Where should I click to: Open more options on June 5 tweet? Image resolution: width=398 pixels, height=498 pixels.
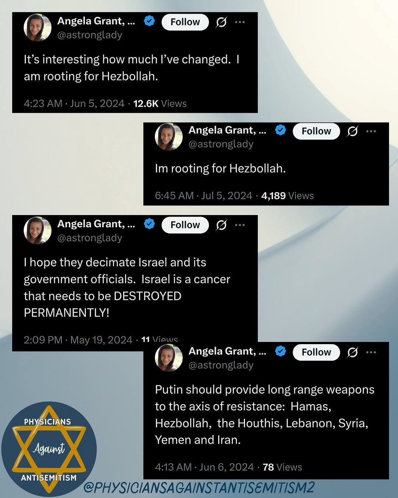pyautogui.click(x=240, y=22)
